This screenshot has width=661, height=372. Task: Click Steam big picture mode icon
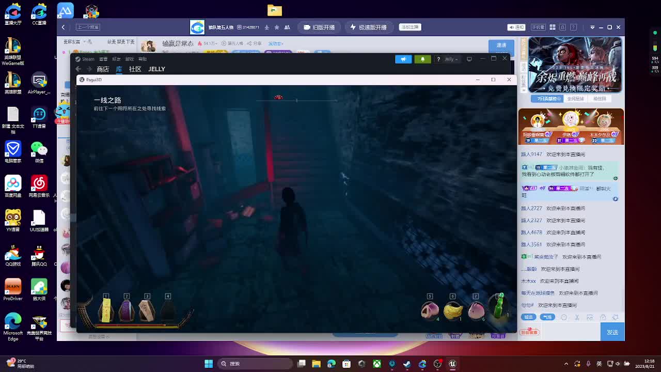tap(469, 59)
